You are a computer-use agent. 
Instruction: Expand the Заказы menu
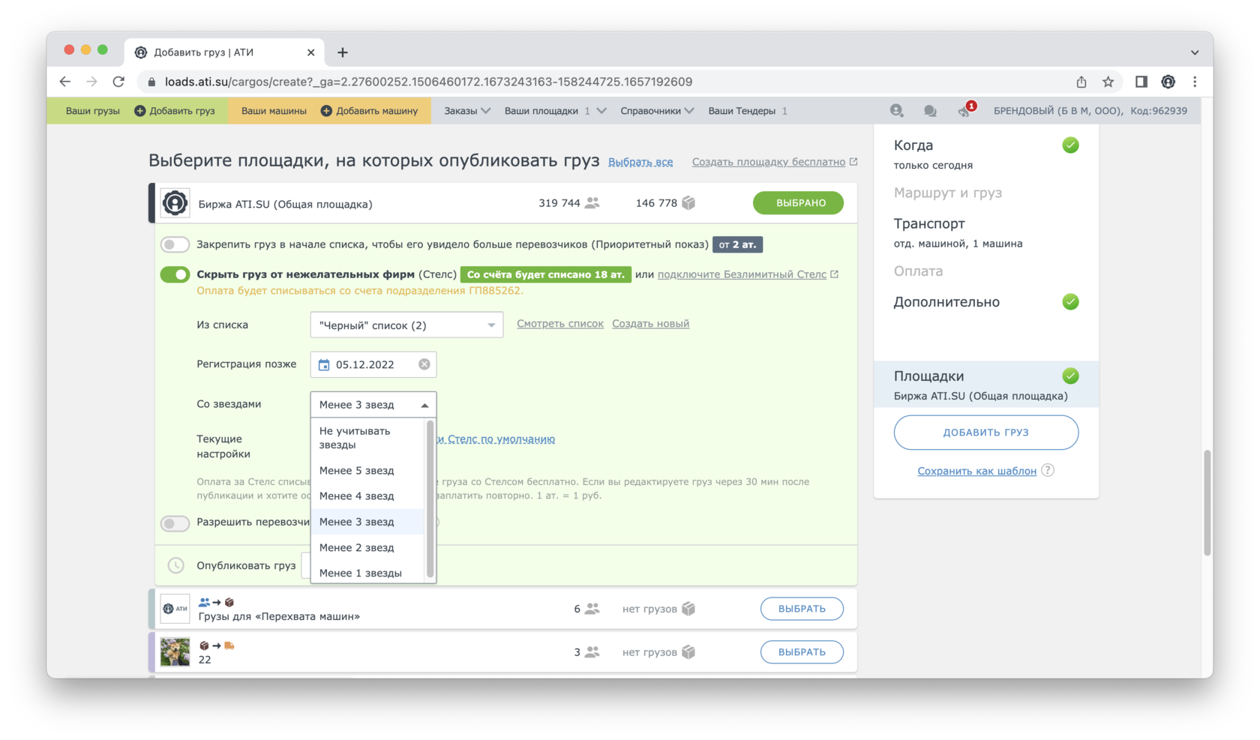click(x=467, y=111)
